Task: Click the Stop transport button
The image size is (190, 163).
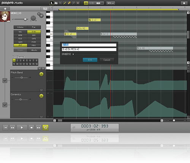Action: coord(32,128)
